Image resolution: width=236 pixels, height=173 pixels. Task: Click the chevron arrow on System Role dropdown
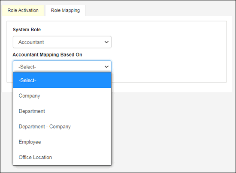coord(106,42)
